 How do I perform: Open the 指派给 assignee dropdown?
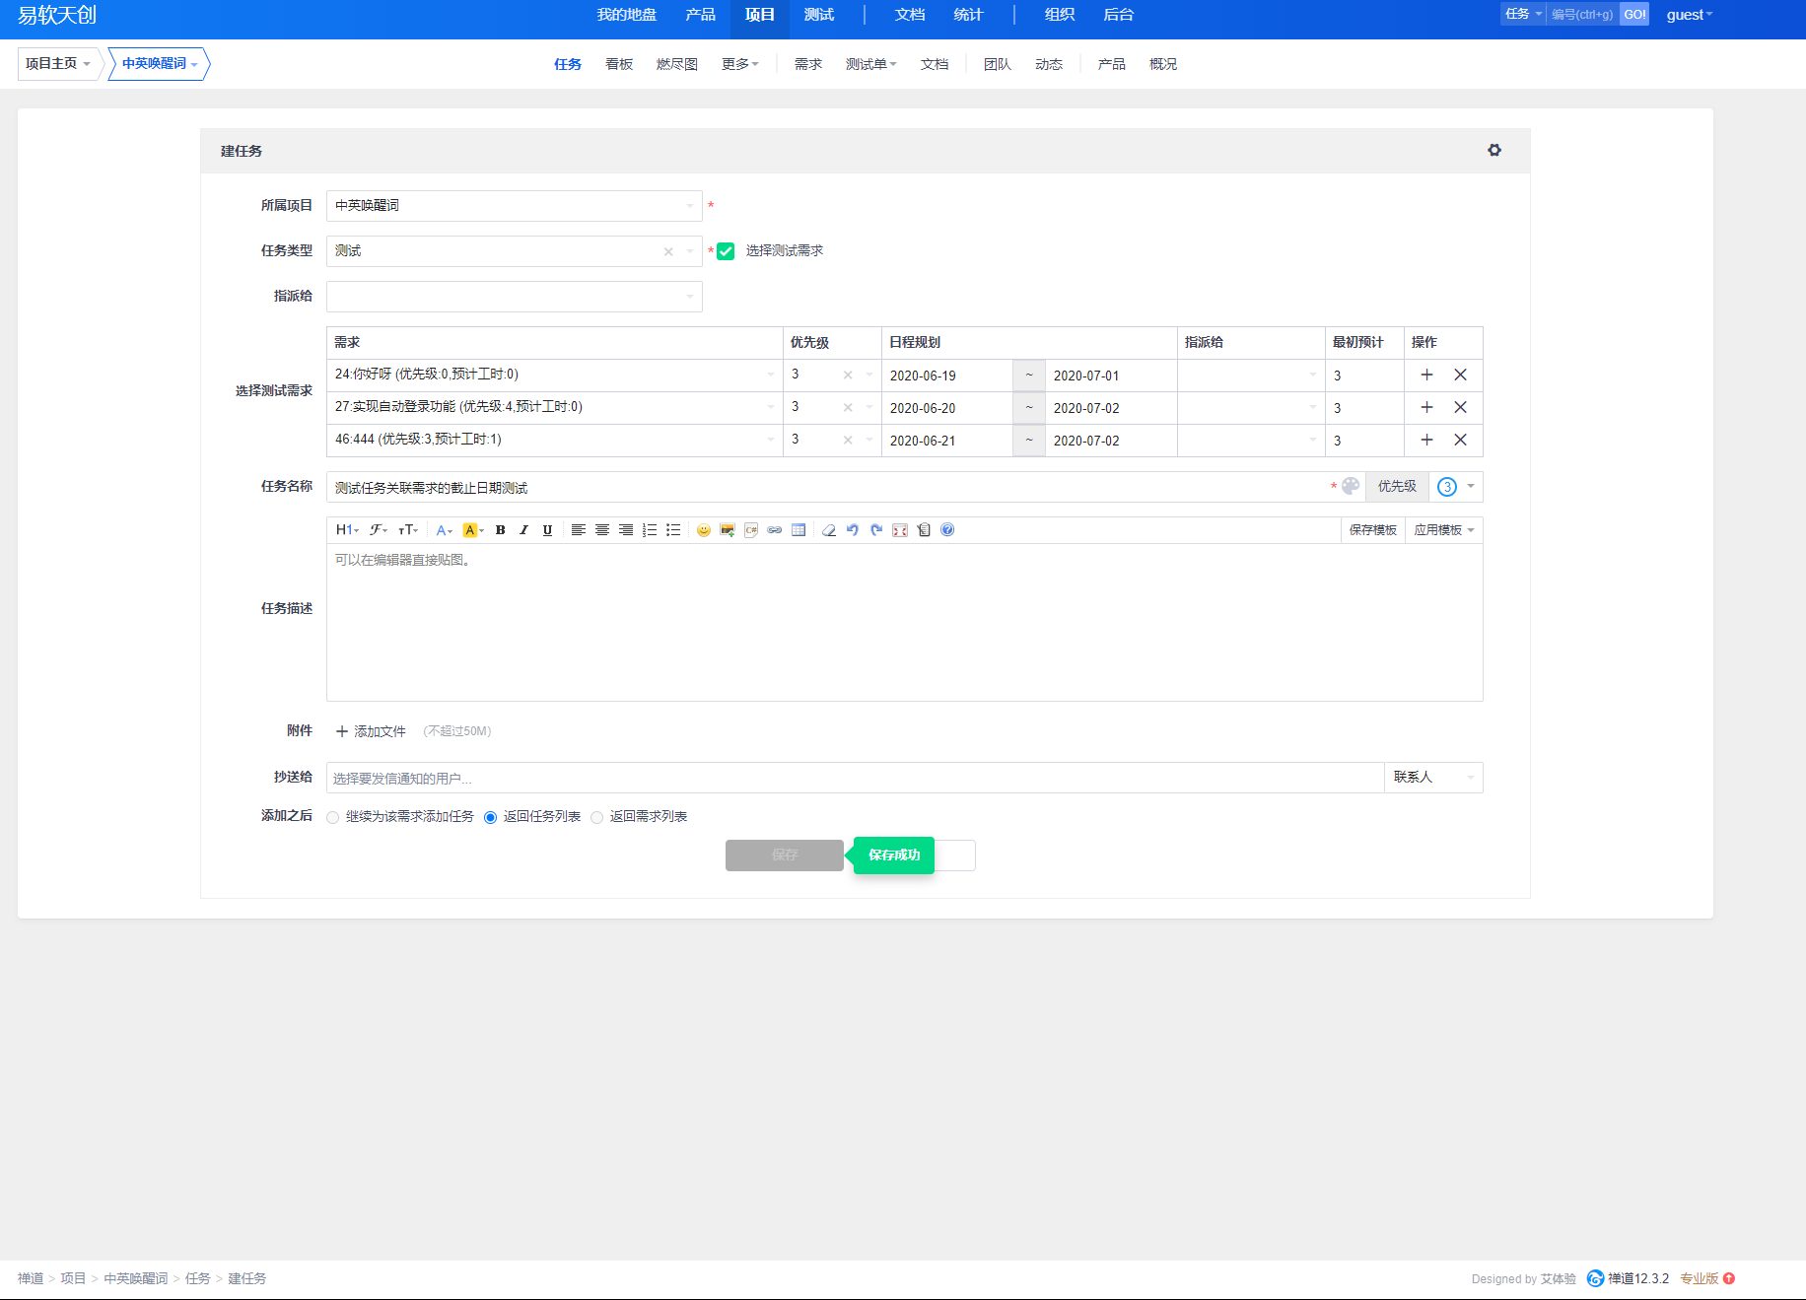click(x=514, y=297)
